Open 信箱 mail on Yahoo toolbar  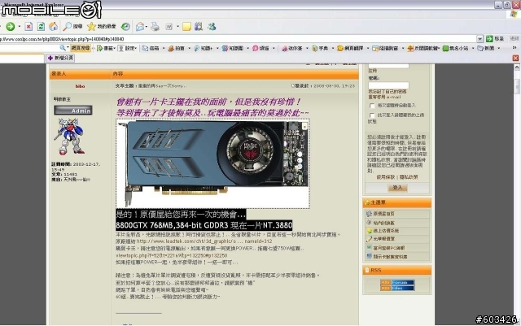tap(151, 49)
